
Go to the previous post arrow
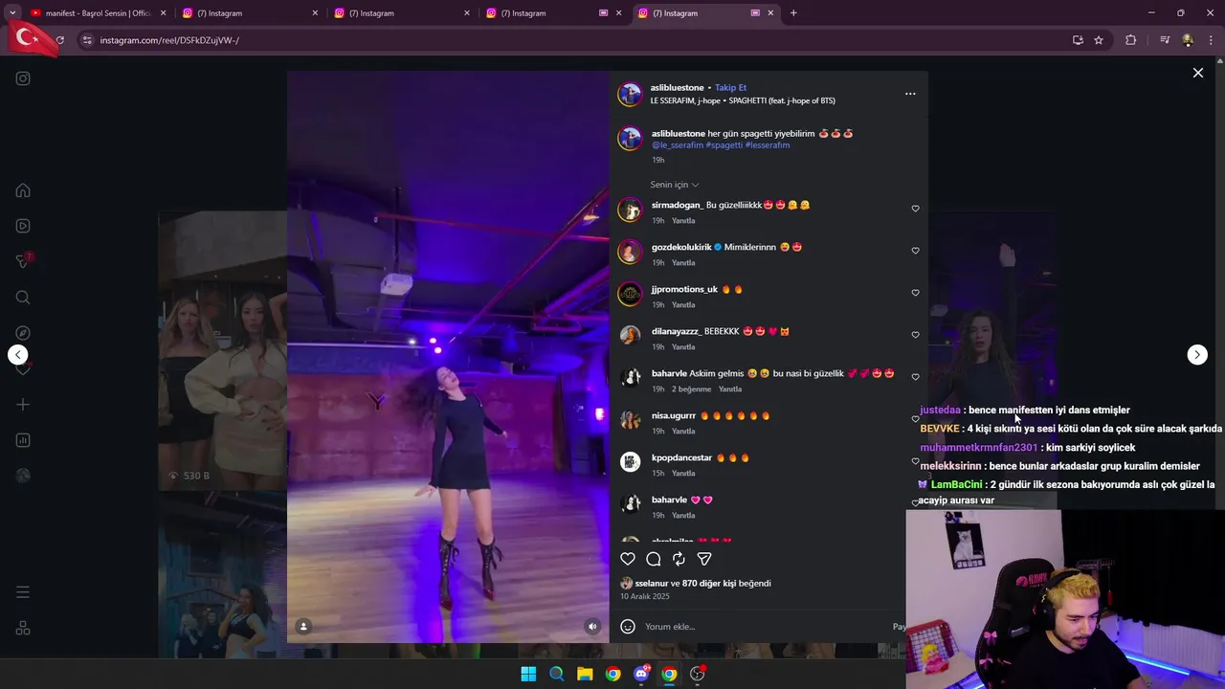[x=18, y=355]
